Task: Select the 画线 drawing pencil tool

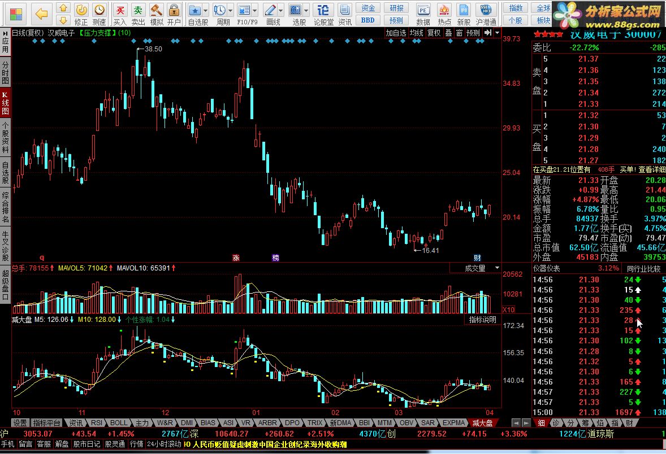Action: tap(270, 10)
